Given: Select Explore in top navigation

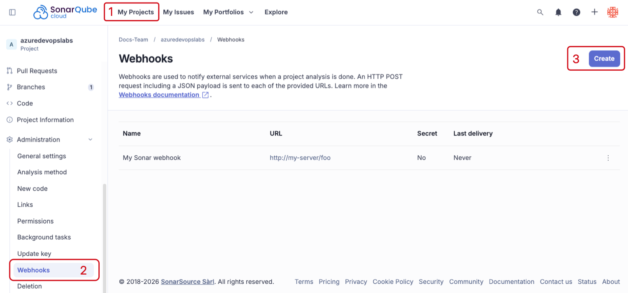Looking at the screenshot, I should (276, 13).
